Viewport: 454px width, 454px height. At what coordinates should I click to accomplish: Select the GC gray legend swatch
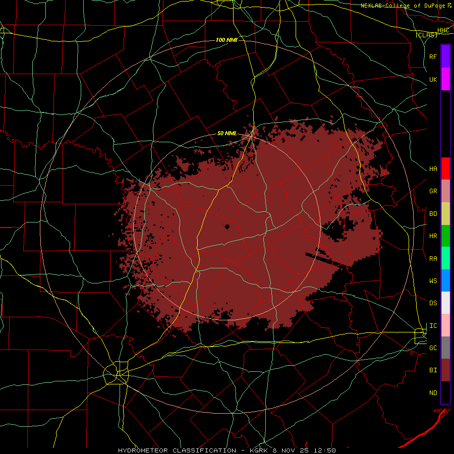[445, 348]
